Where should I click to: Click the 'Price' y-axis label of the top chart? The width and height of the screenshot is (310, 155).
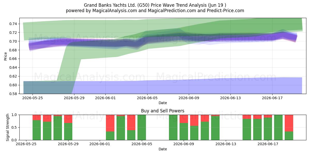pos(6,56)
